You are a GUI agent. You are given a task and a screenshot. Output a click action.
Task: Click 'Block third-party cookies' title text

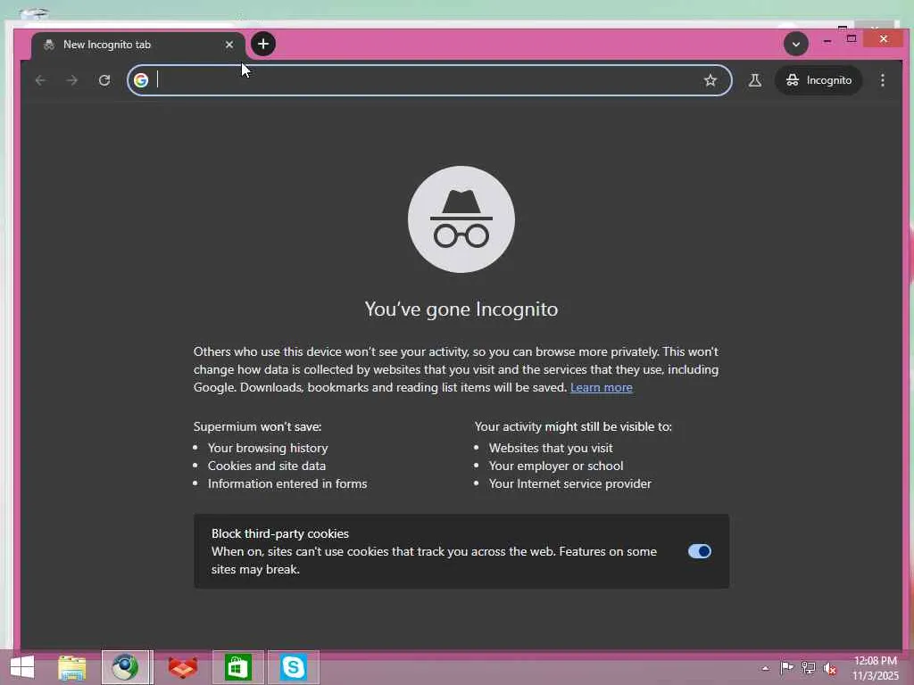pyautogui.click(x=279, y=533)
